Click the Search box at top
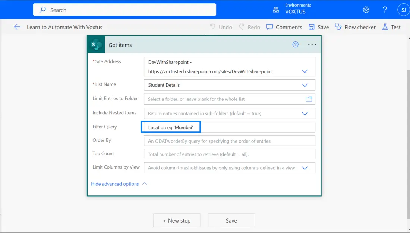 click(124, 10)
